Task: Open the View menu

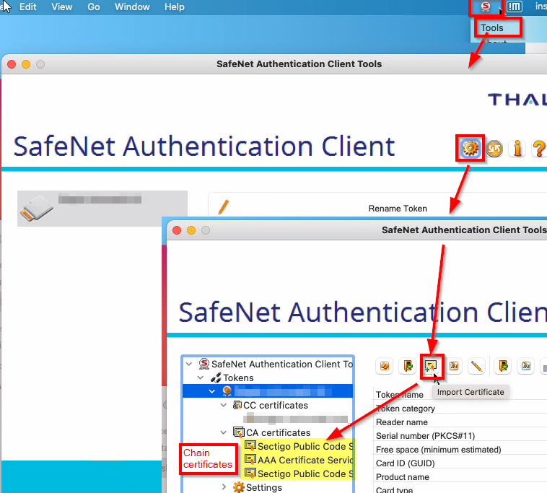Action: pos(62,6)
